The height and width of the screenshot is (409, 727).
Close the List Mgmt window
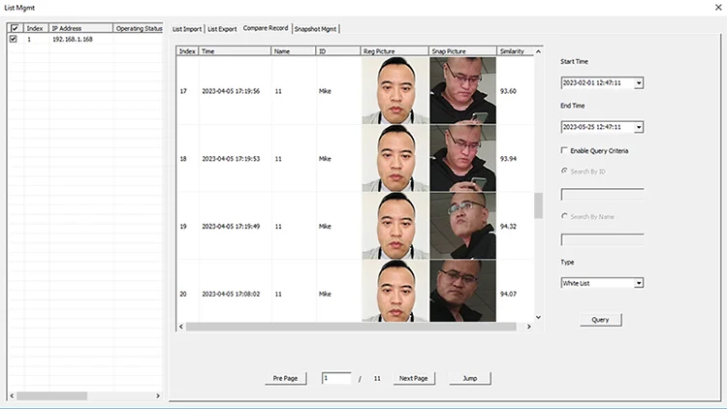(x=715, y=7)
